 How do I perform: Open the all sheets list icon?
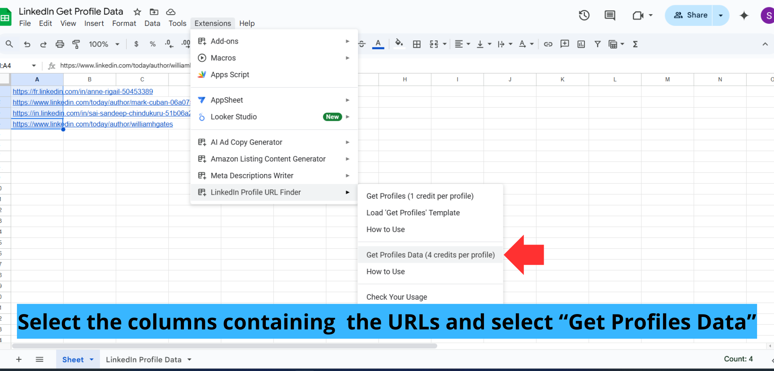tap(40, 359)
